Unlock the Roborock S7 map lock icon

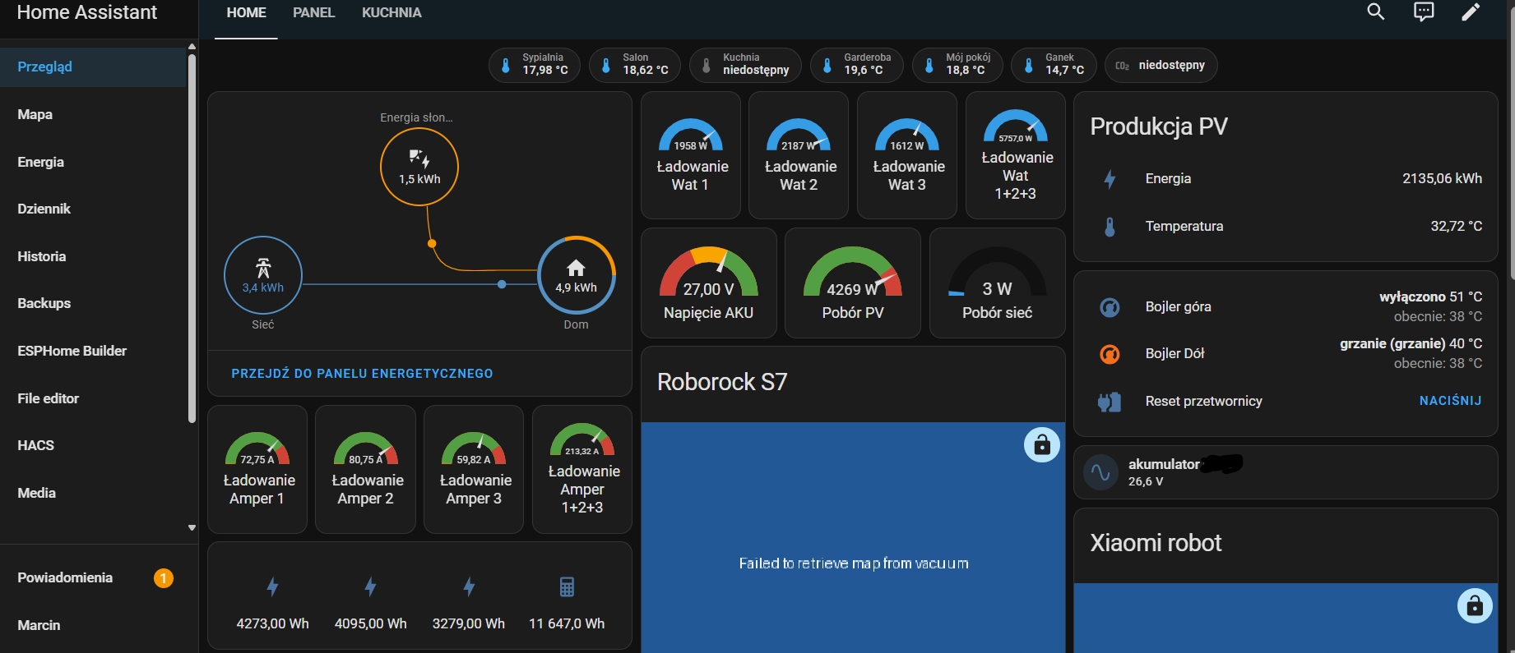click(x=1042, y=444)
